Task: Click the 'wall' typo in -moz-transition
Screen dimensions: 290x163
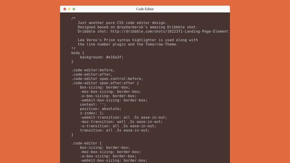Action: (x=121, y=122)
